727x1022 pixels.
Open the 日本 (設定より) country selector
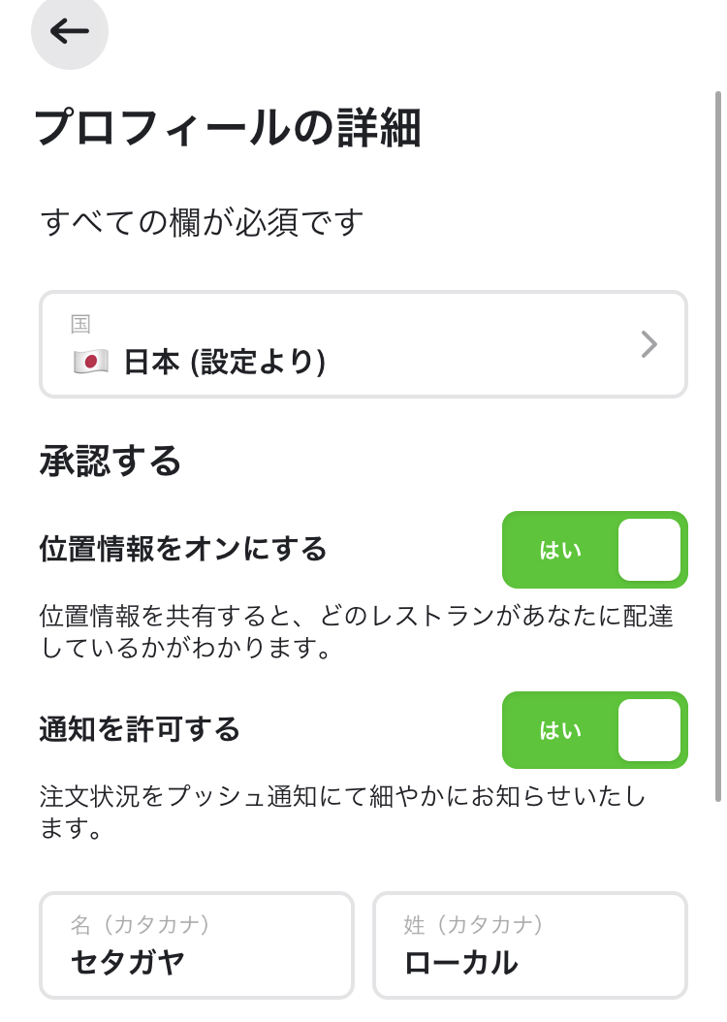(363, 344)
